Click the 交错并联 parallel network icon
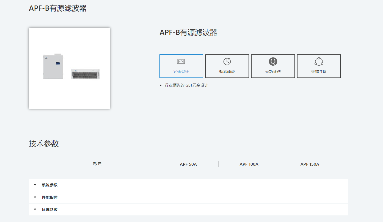 pyautogui.click(x=319, y=61)
